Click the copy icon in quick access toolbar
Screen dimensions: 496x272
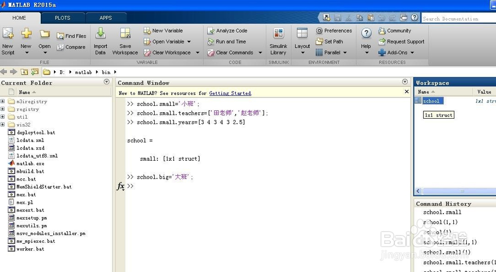360,18
